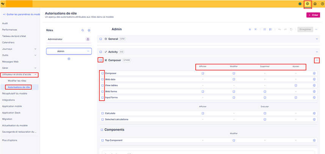This screenshot has height=154, width=325.
Task: Click the add icon beside the Rôles heading
Action: pyautogui.click(x=89, y=30)
